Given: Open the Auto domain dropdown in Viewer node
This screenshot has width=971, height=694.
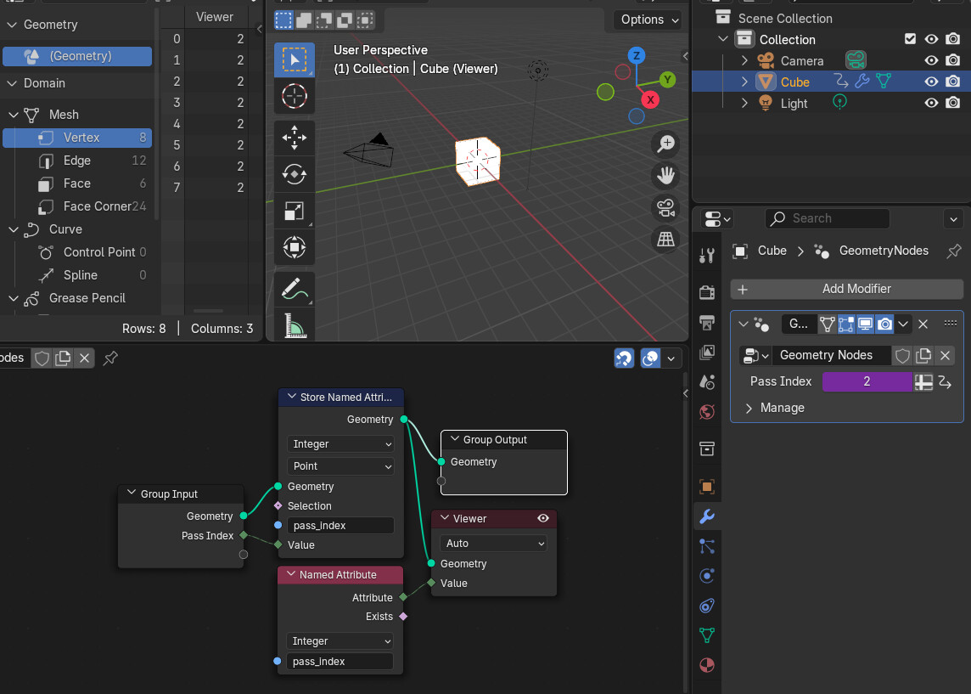Looking at the screenshot, I should [x=493, y=544].
